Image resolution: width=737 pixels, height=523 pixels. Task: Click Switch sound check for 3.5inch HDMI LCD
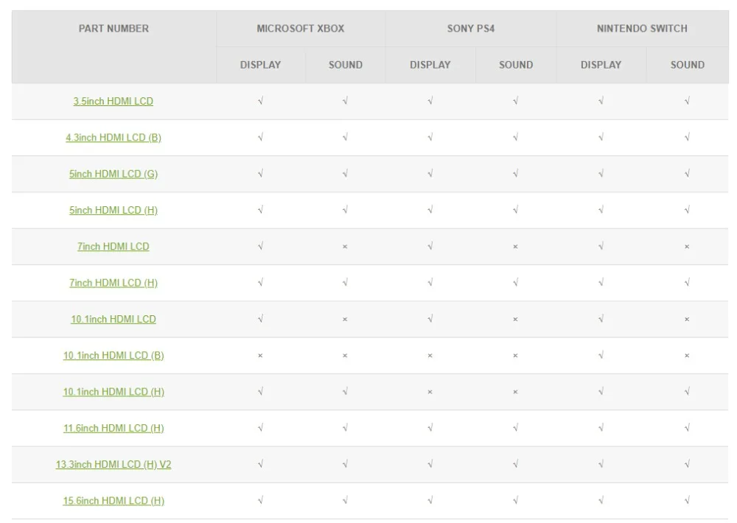click(687, 101)
